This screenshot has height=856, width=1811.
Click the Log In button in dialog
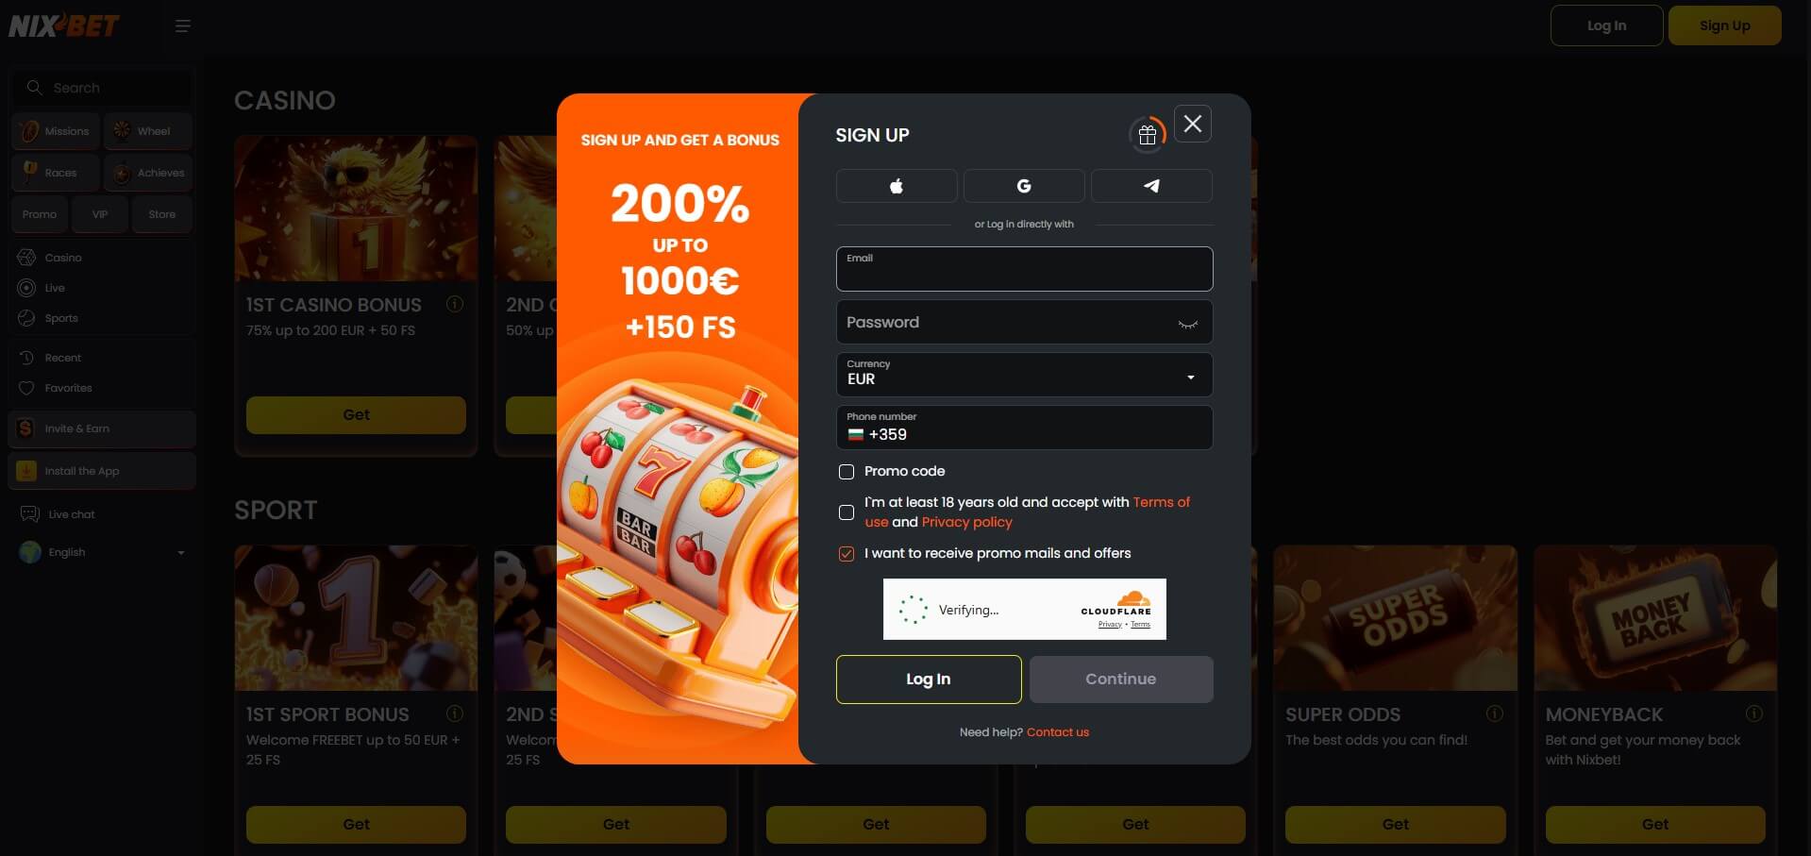coord(929,680)
